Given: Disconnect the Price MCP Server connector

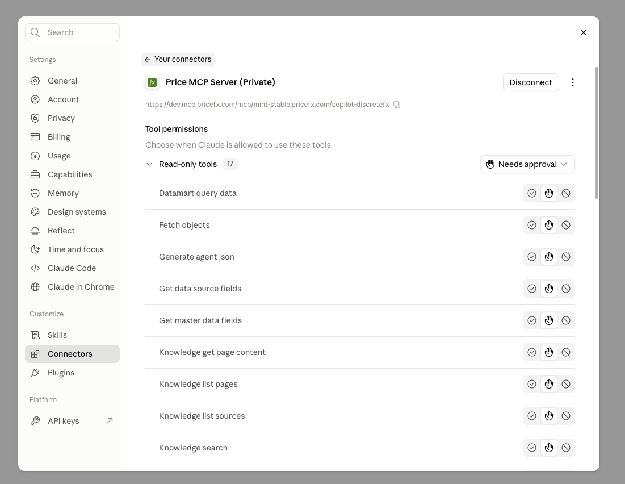Looking at the screenshot, I should click(x=531, y=82).
